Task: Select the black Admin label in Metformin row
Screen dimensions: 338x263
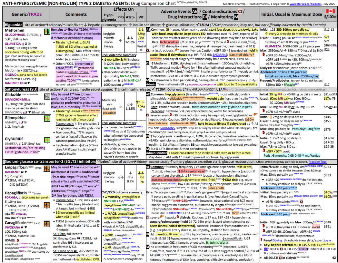Action: pos(152,84)
